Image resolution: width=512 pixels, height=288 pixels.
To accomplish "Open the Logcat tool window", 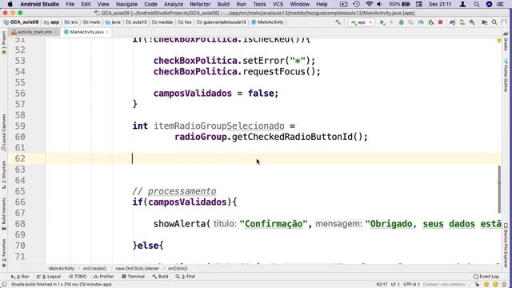I will tap(48, 277).
